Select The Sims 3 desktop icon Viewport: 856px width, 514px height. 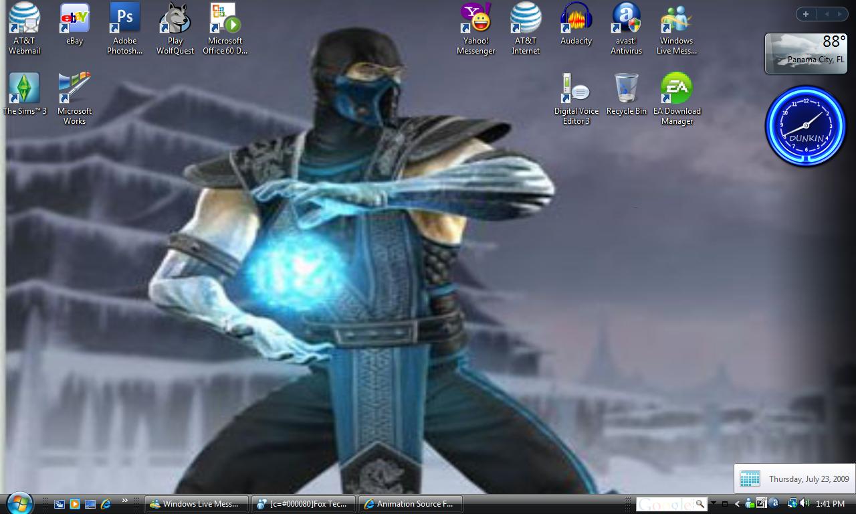(25, 94)
